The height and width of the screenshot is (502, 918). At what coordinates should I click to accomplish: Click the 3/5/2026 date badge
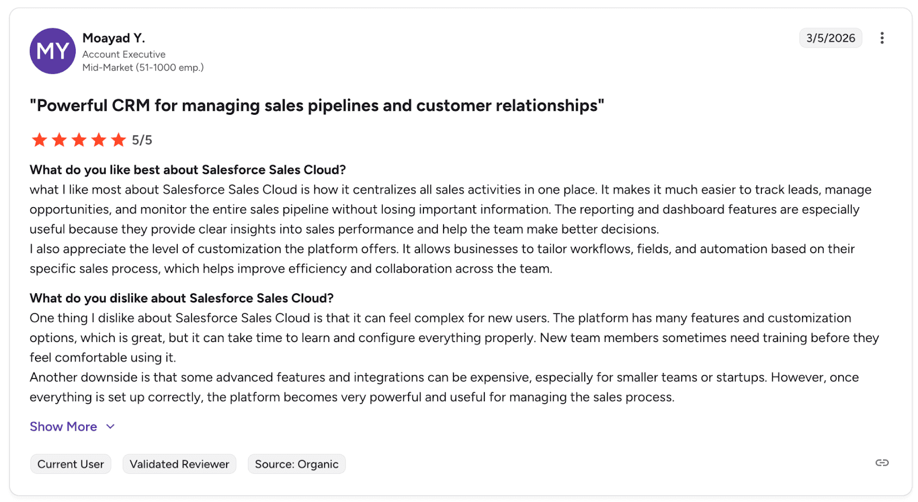(x=830, y=38)
